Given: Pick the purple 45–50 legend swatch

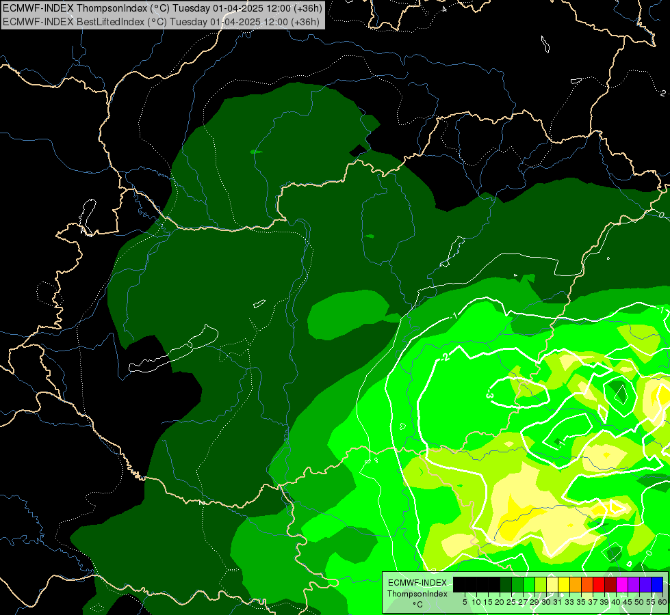Looking at the screenshot, I should pos(634,584).
